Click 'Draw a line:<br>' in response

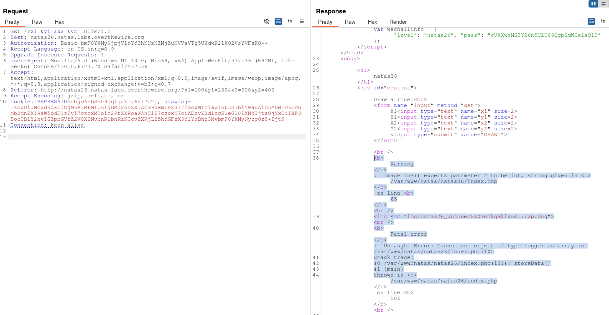click(400, 99)
